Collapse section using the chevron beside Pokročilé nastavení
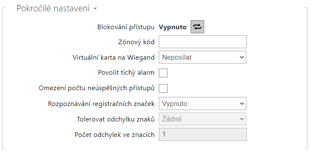The width and height of the screenshot is (311, 154). point(95,8)
